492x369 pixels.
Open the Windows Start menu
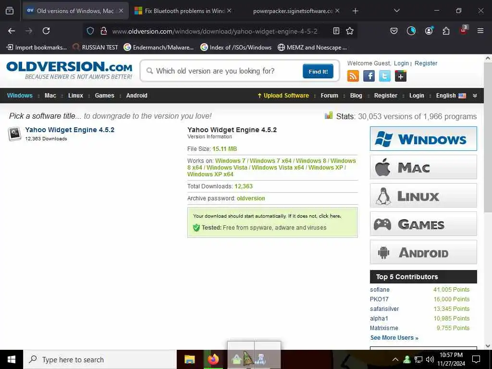12,359
